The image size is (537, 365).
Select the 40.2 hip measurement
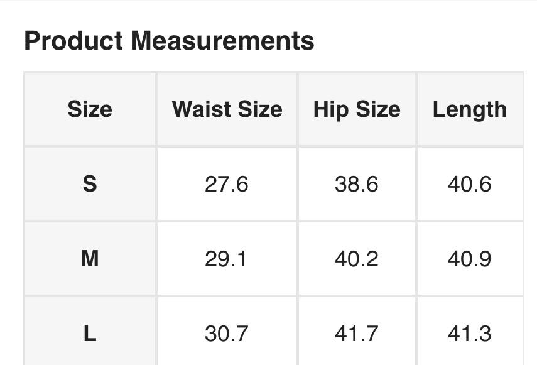pos(357,258)
